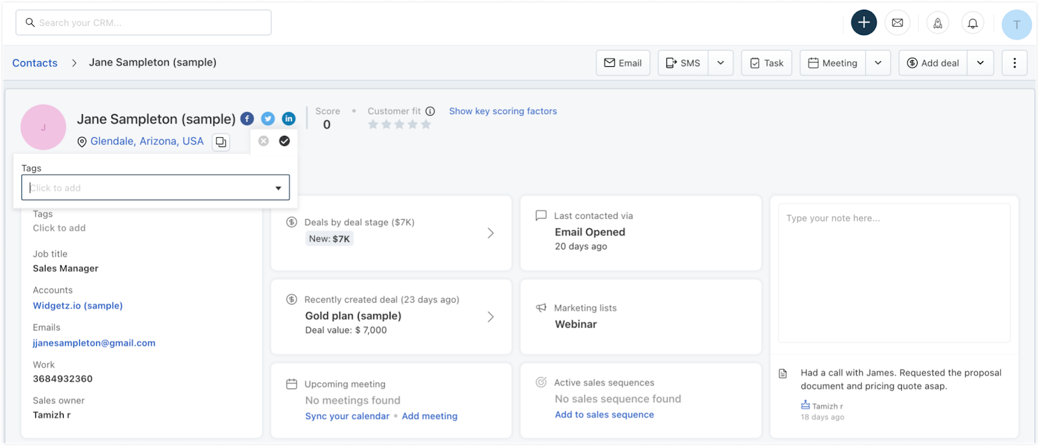Click the Meeting button
This screenshot has height=447, width=1039.
[832, 63]
